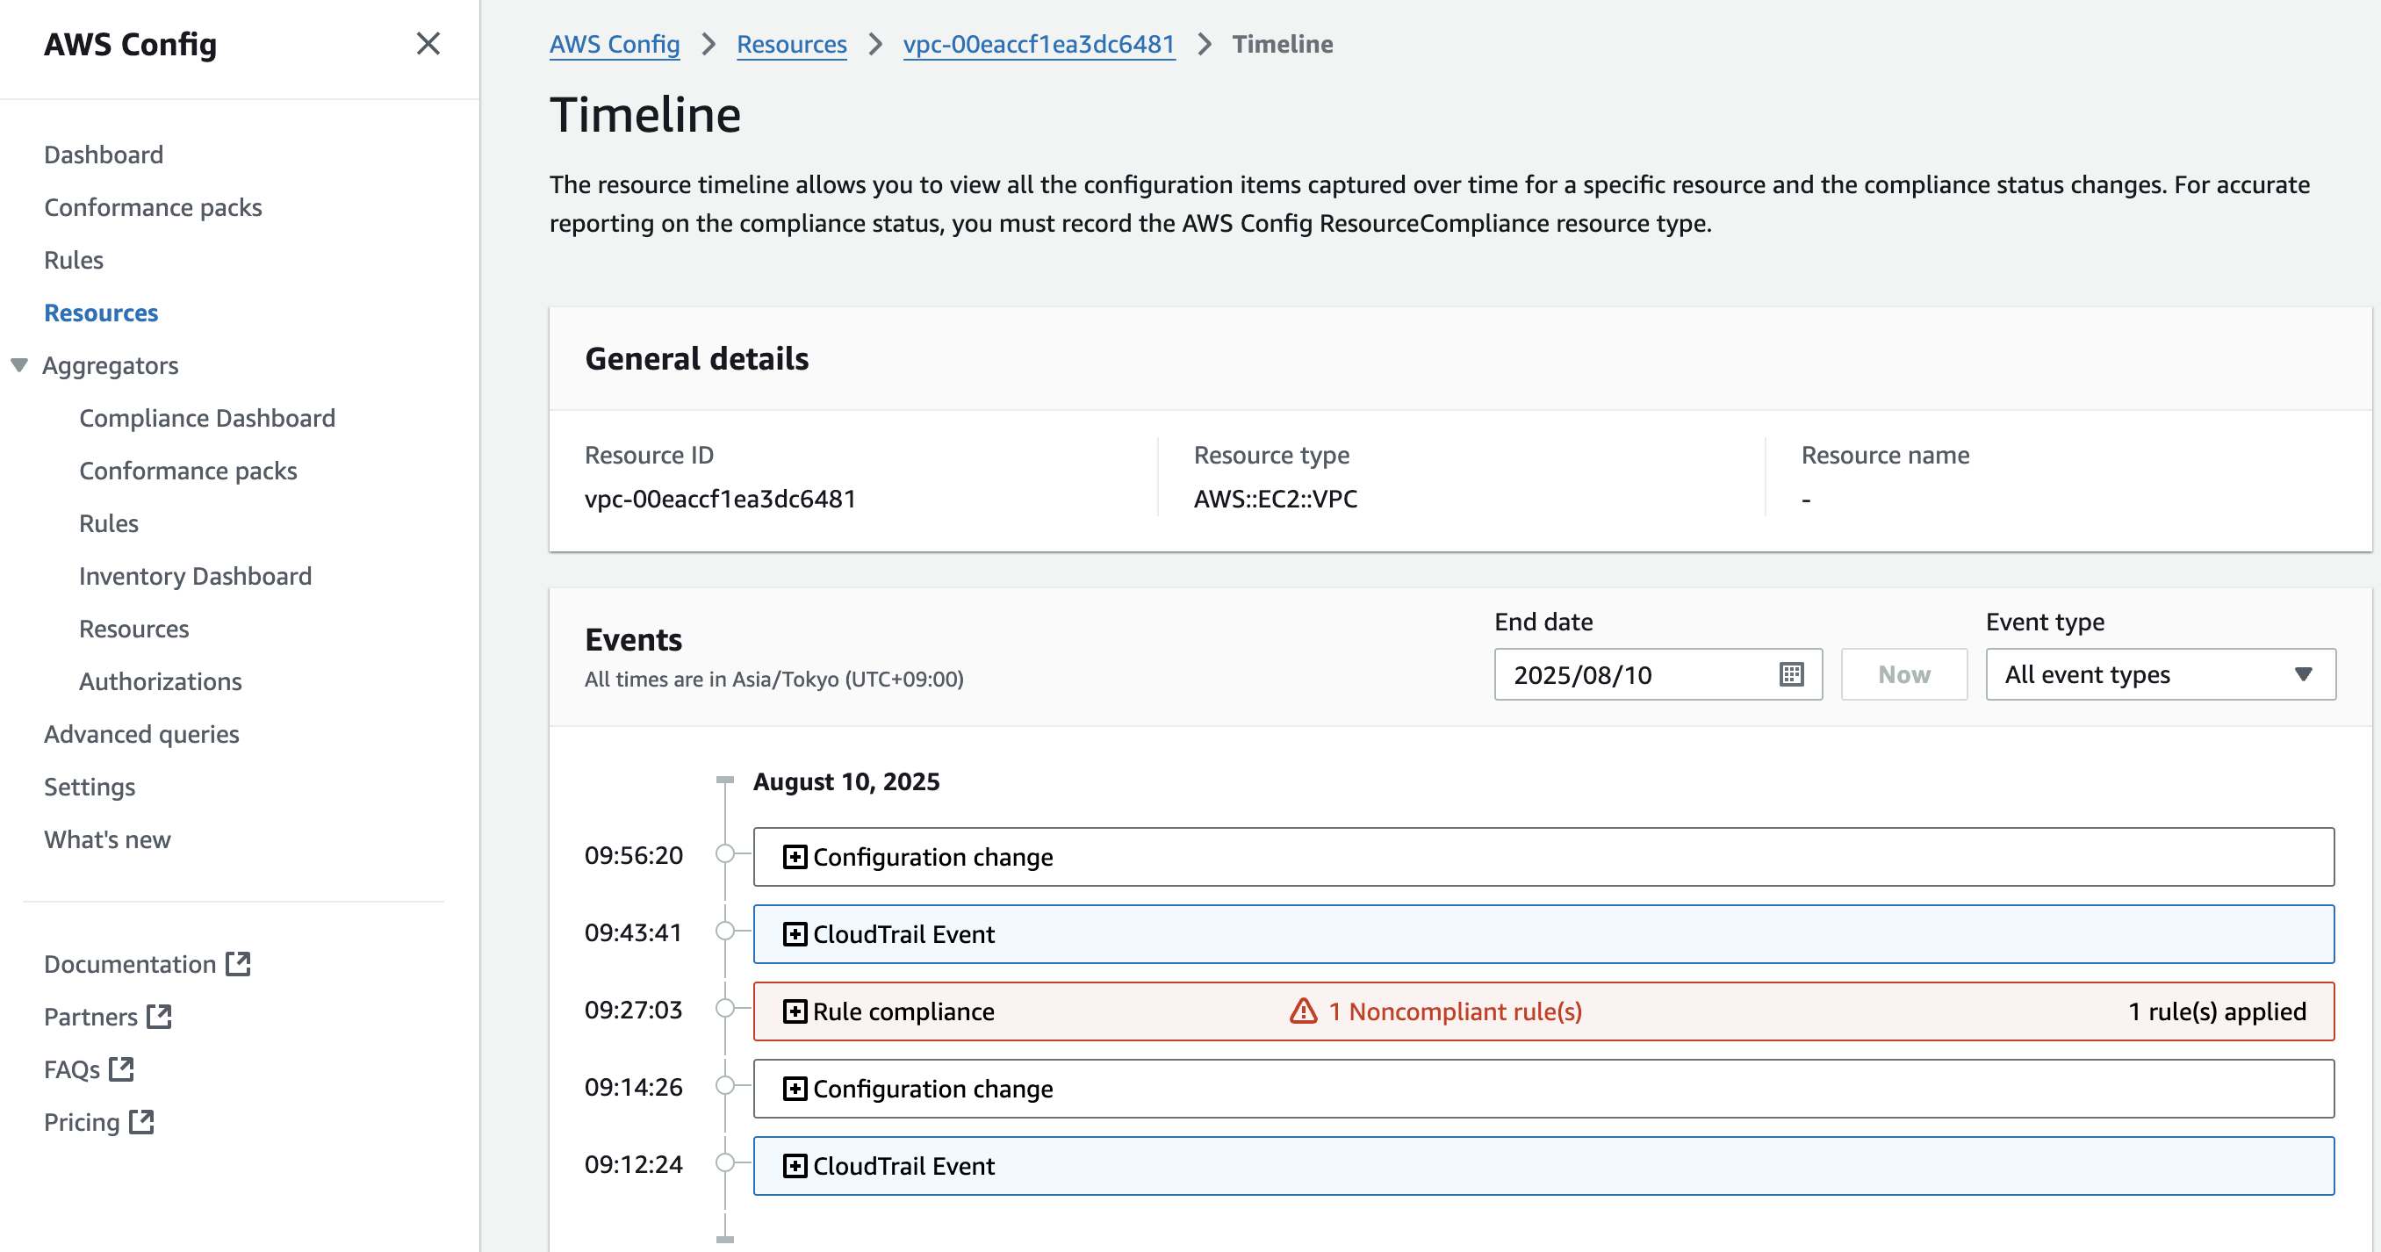
Task: Click the 09:43:41 timeline marker circle
Action: point(725,932)
